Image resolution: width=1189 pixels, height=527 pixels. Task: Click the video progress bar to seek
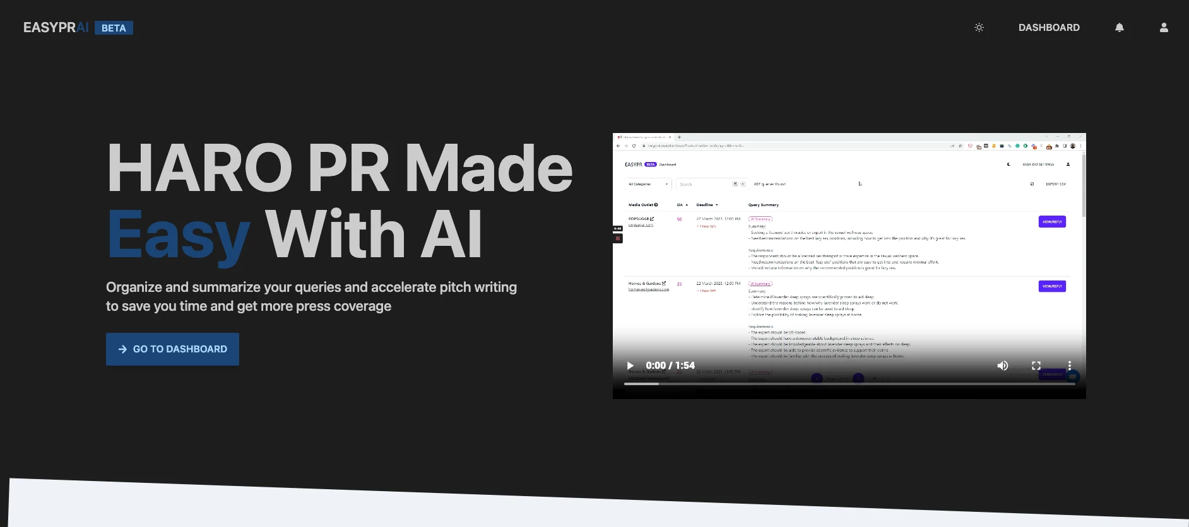click(849, 383)
